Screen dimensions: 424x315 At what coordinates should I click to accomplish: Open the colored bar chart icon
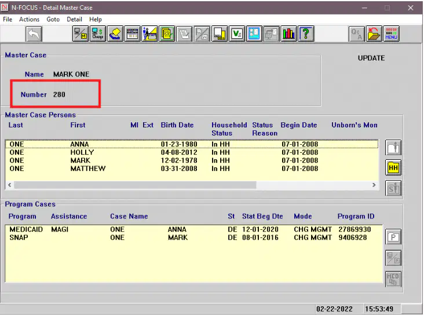tap(288, 34)
